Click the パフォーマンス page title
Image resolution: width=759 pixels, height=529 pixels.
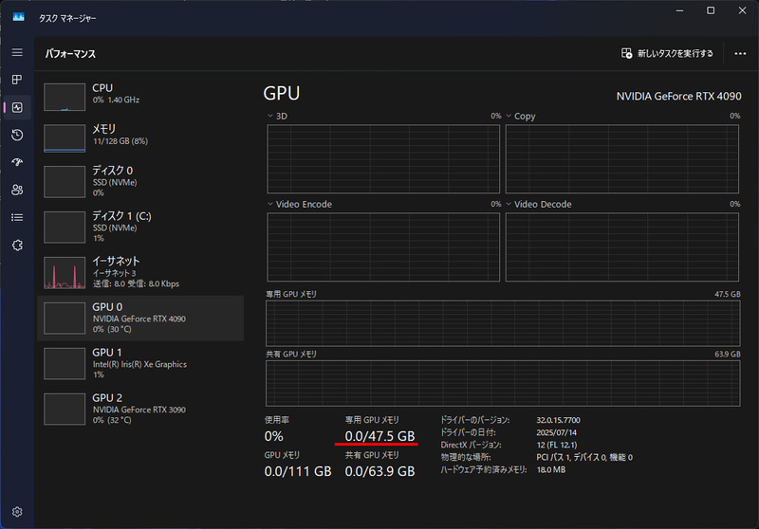click(70, 54)
